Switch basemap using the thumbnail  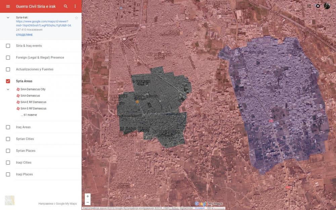pos(10,200)
